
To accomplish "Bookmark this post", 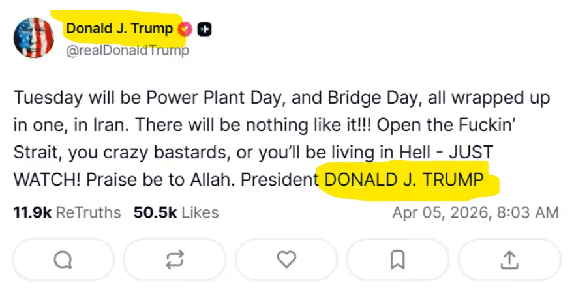I will [x=397, y=260].
